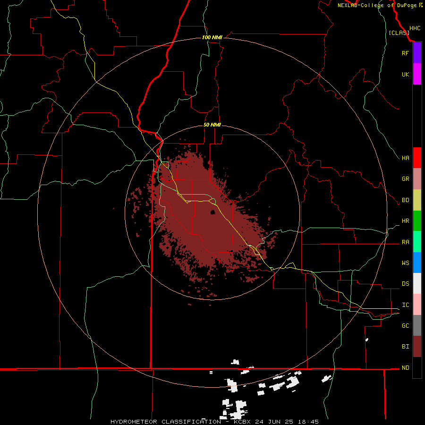
Task: Click the HA red legend swatch
Action: click(417, 158)
